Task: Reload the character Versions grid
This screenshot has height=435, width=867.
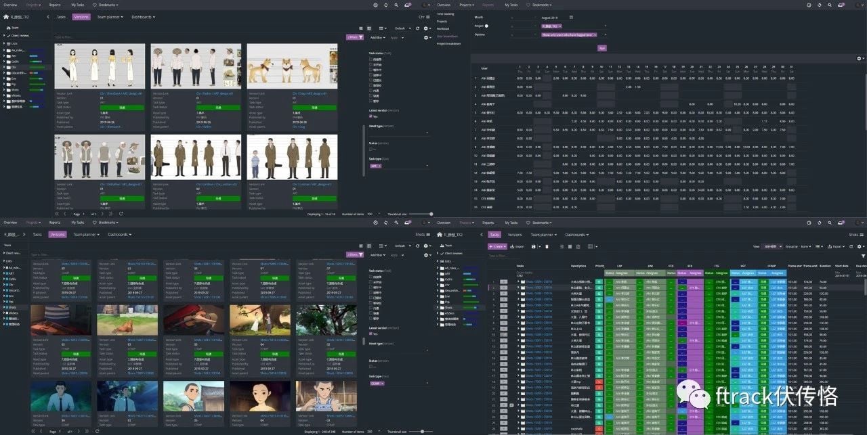Action: coord(417,28)
